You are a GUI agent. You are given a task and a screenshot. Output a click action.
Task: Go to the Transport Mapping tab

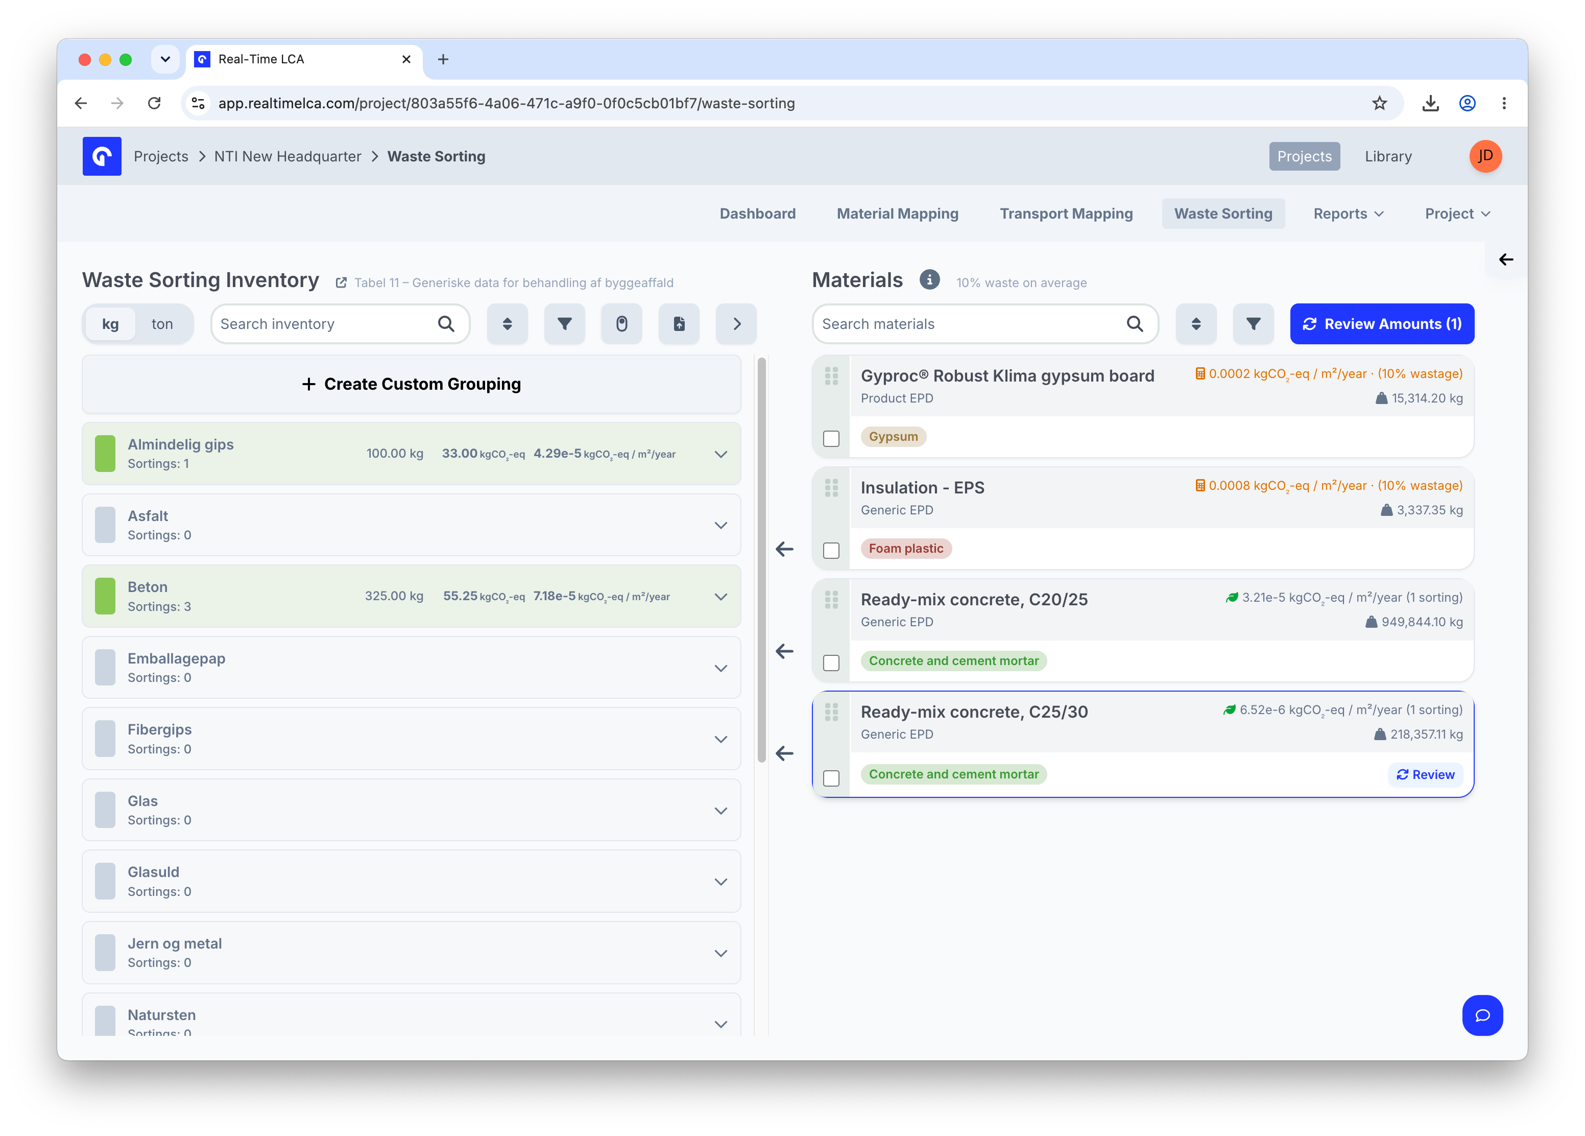(1066, 213)
